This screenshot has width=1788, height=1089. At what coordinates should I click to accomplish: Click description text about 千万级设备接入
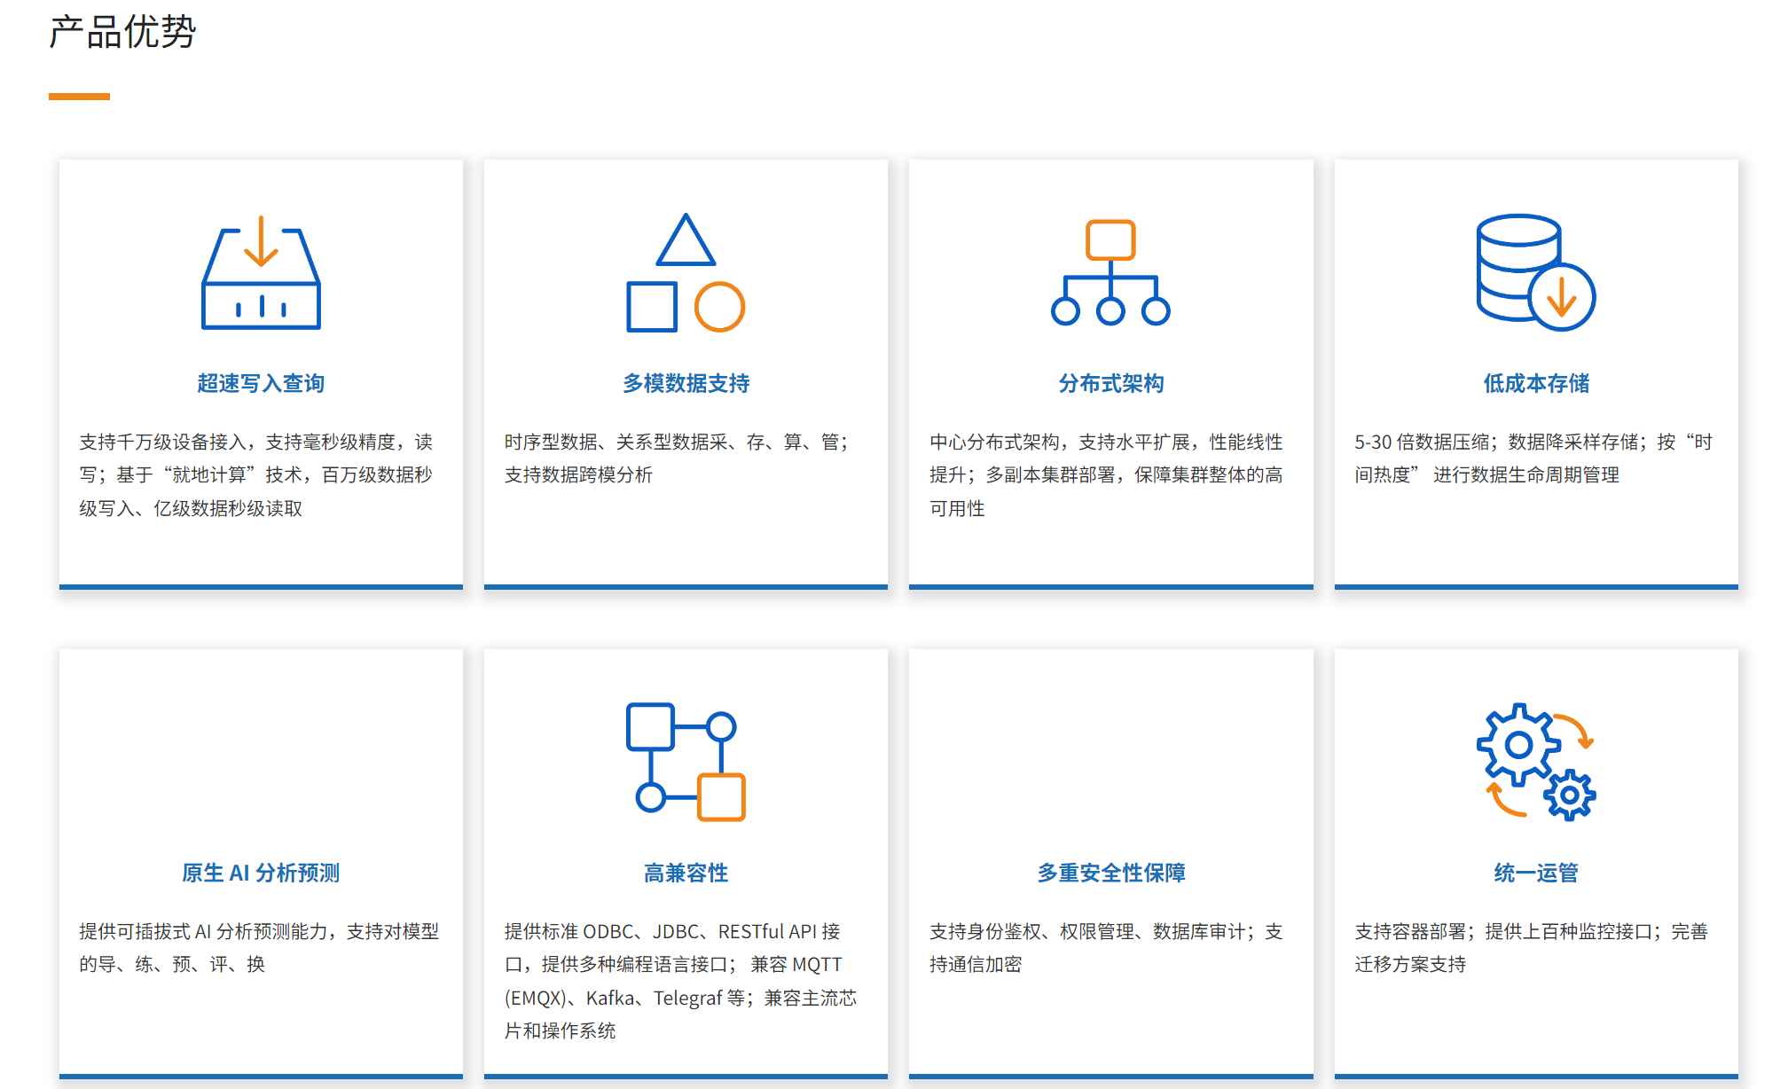[x=256, y=474]
